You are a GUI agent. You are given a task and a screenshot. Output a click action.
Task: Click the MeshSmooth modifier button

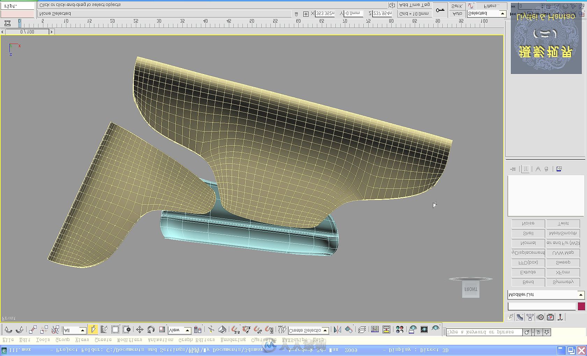click(x=563, y=233)
